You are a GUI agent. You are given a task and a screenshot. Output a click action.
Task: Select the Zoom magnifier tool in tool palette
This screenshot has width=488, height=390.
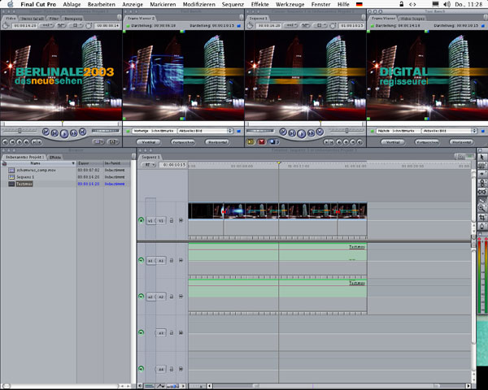(481, 208)
